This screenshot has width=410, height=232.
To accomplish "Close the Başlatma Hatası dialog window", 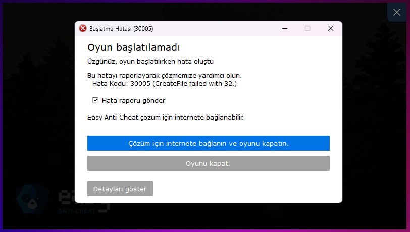I will pyautogui.click(x=331, y=28).
